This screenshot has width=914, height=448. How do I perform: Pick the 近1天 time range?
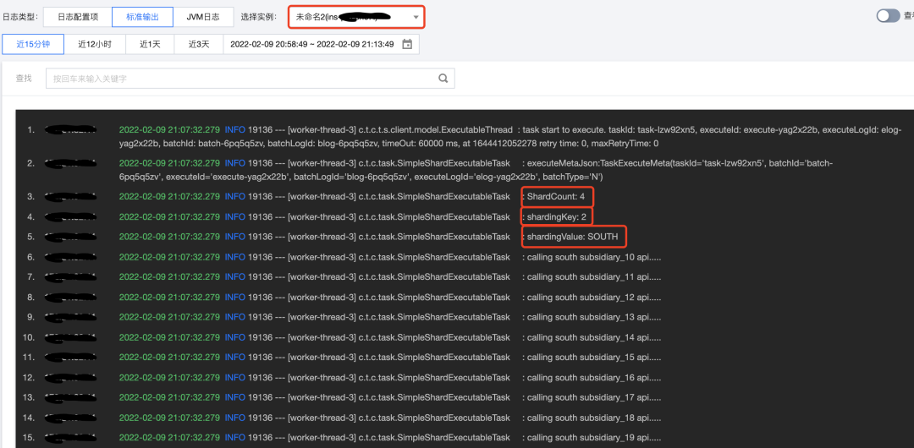pyautogui.click(x=150, y=44)
